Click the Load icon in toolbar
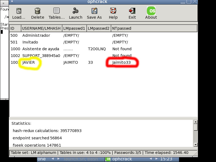This screenshot has width=216, height=162. (19, 11)
